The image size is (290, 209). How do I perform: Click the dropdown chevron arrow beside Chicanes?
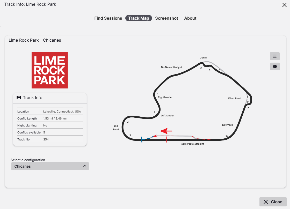coord(85,166)
